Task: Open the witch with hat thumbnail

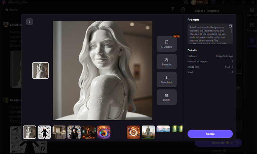Action: [x=74, y=132]
